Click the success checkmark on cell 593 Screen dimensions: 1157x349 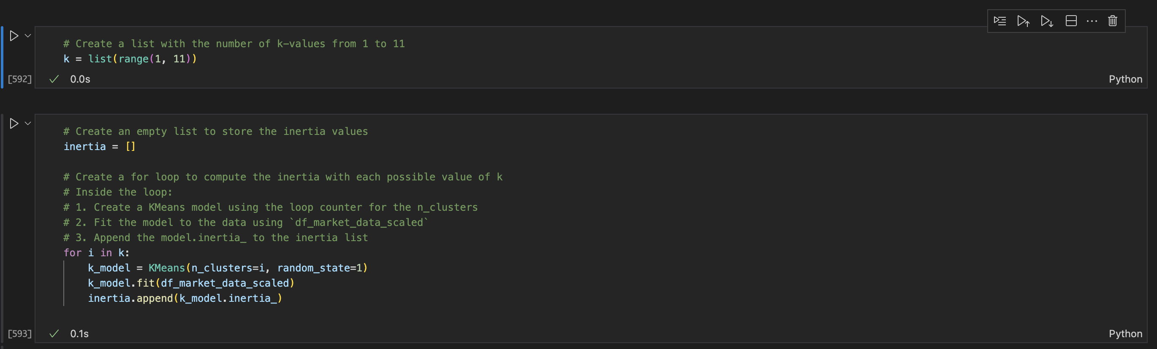[x=54, y=333]
